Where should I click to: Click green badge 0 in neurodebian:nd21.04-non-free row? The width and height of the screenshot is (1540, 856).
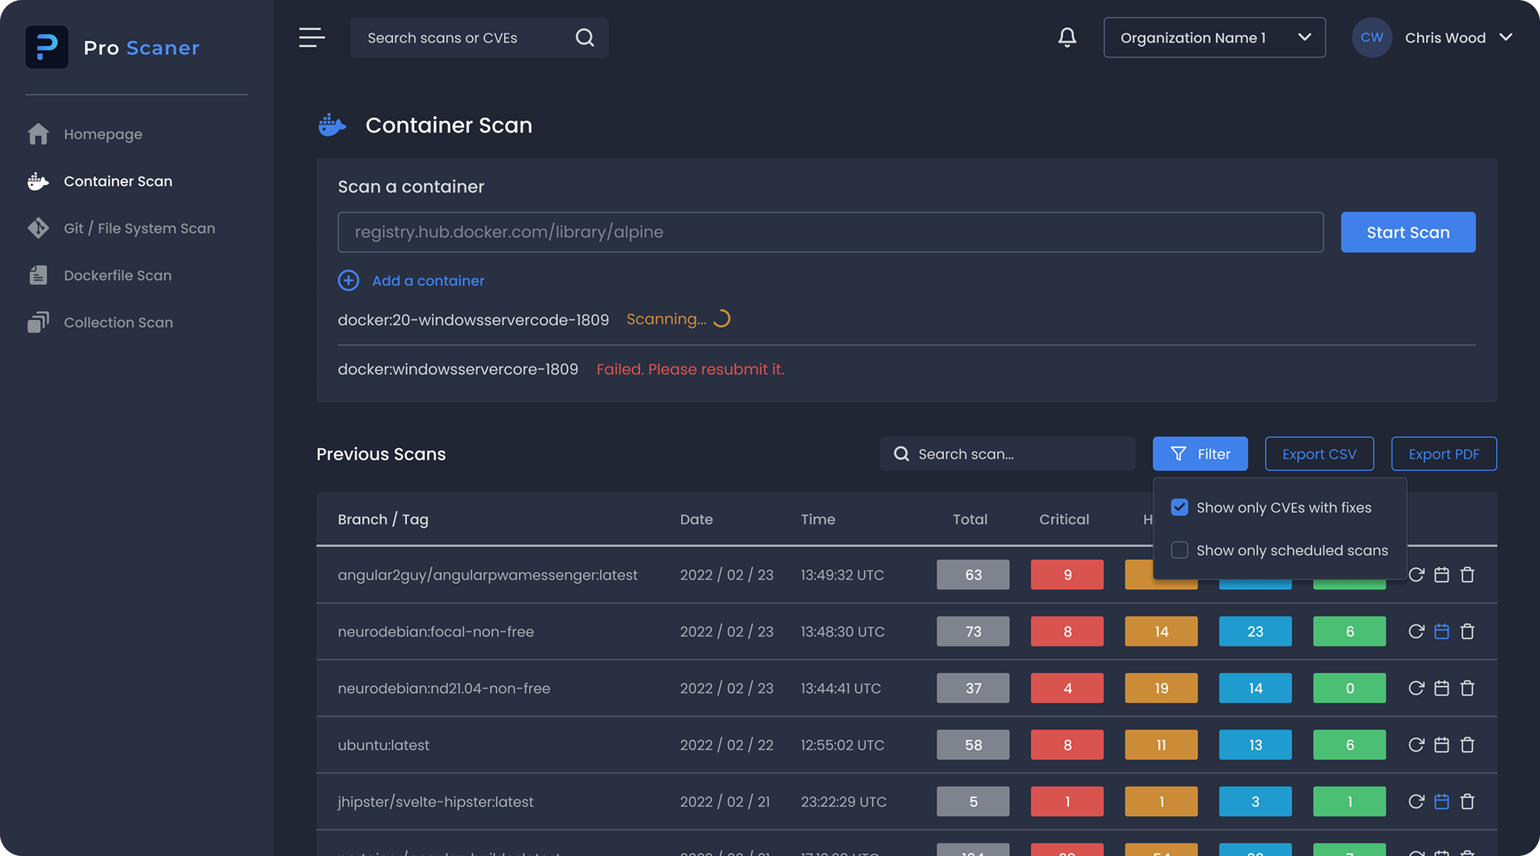[1349, 688]
